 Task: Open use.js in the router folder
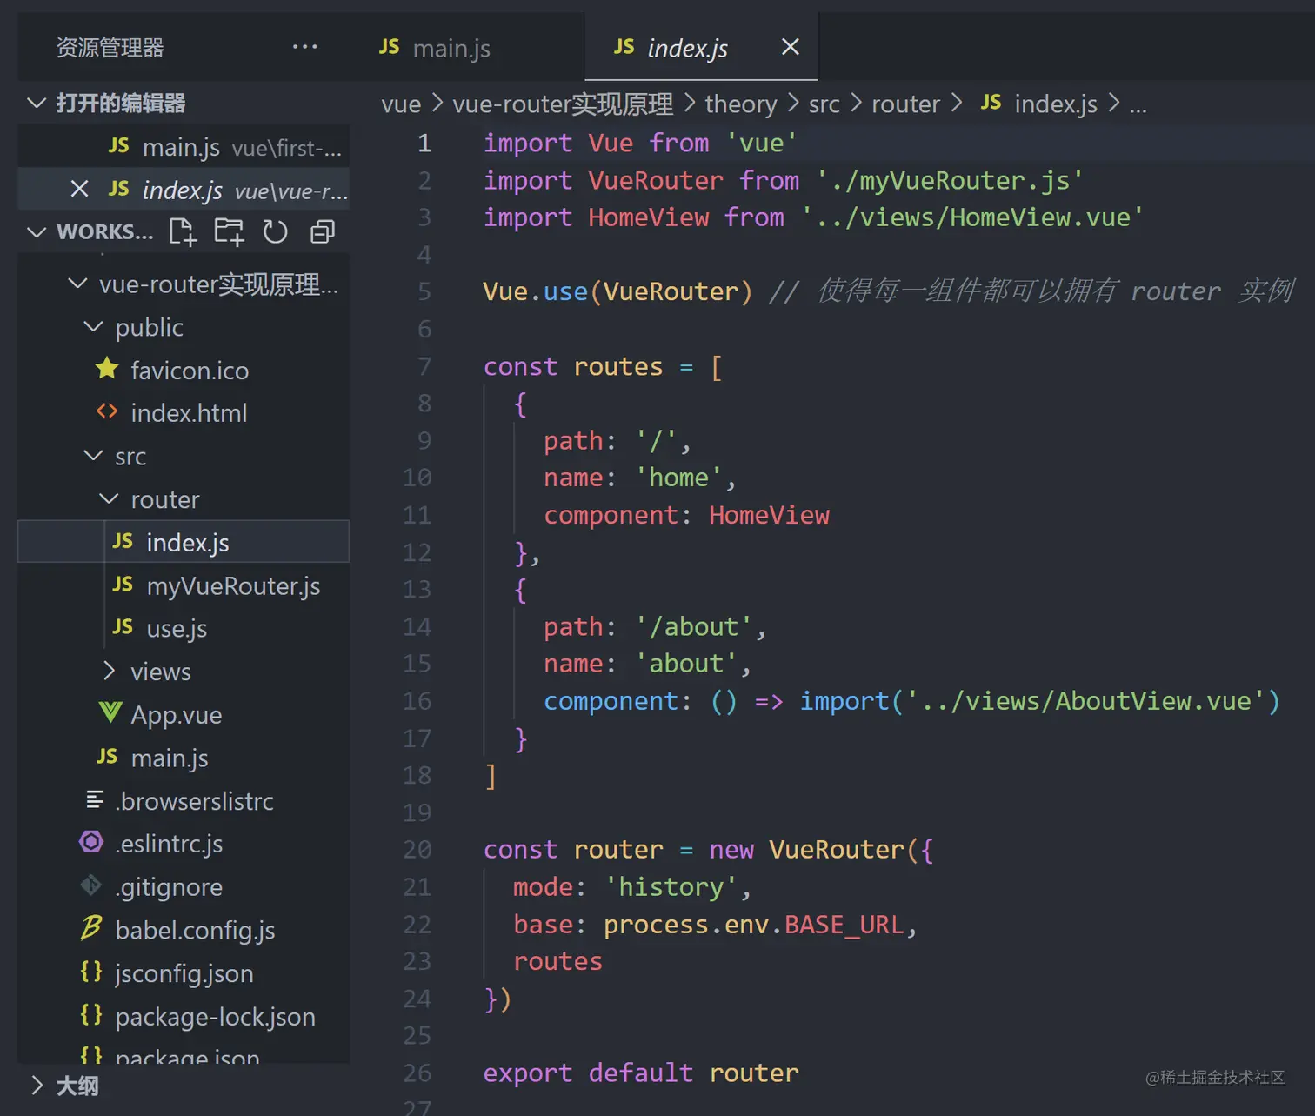click(177, 629)
